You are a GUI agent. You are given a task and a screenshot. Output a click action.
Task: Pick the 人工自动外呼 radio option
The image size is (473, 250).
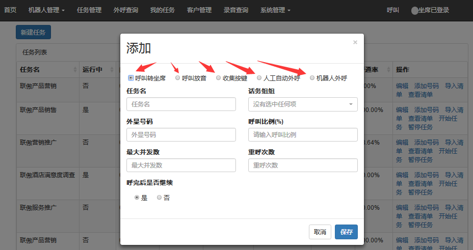[x=259, y=78]
